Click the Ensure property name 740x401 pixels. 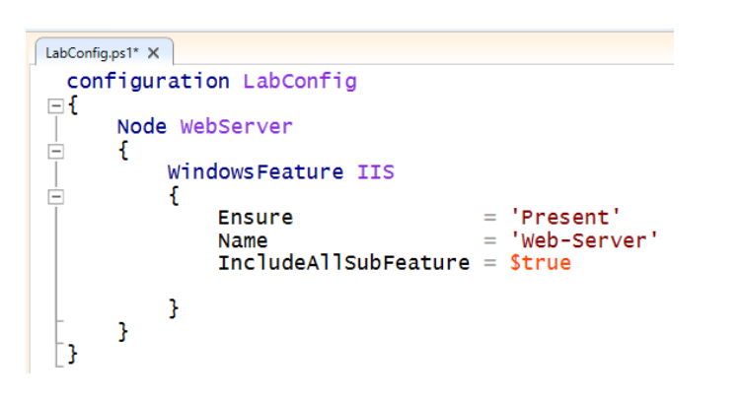click(256, 218)
